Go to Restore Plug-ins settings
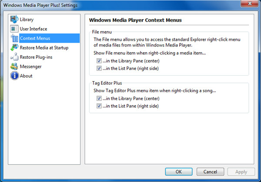 click(x=36, y=57)
